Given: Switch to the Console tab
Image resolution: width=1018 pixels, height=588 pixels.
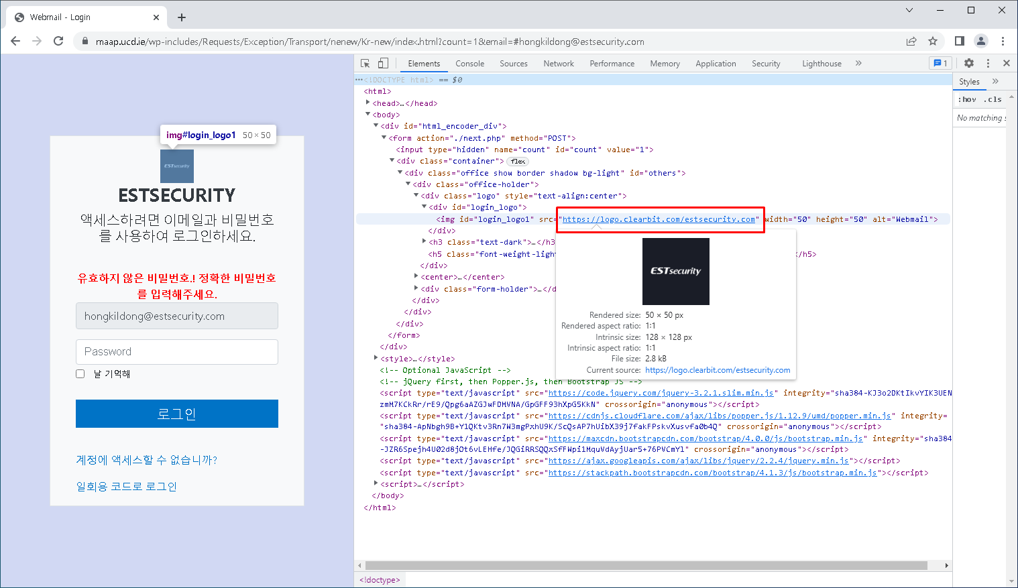Looking at the screenshot, I should (469, 64).
